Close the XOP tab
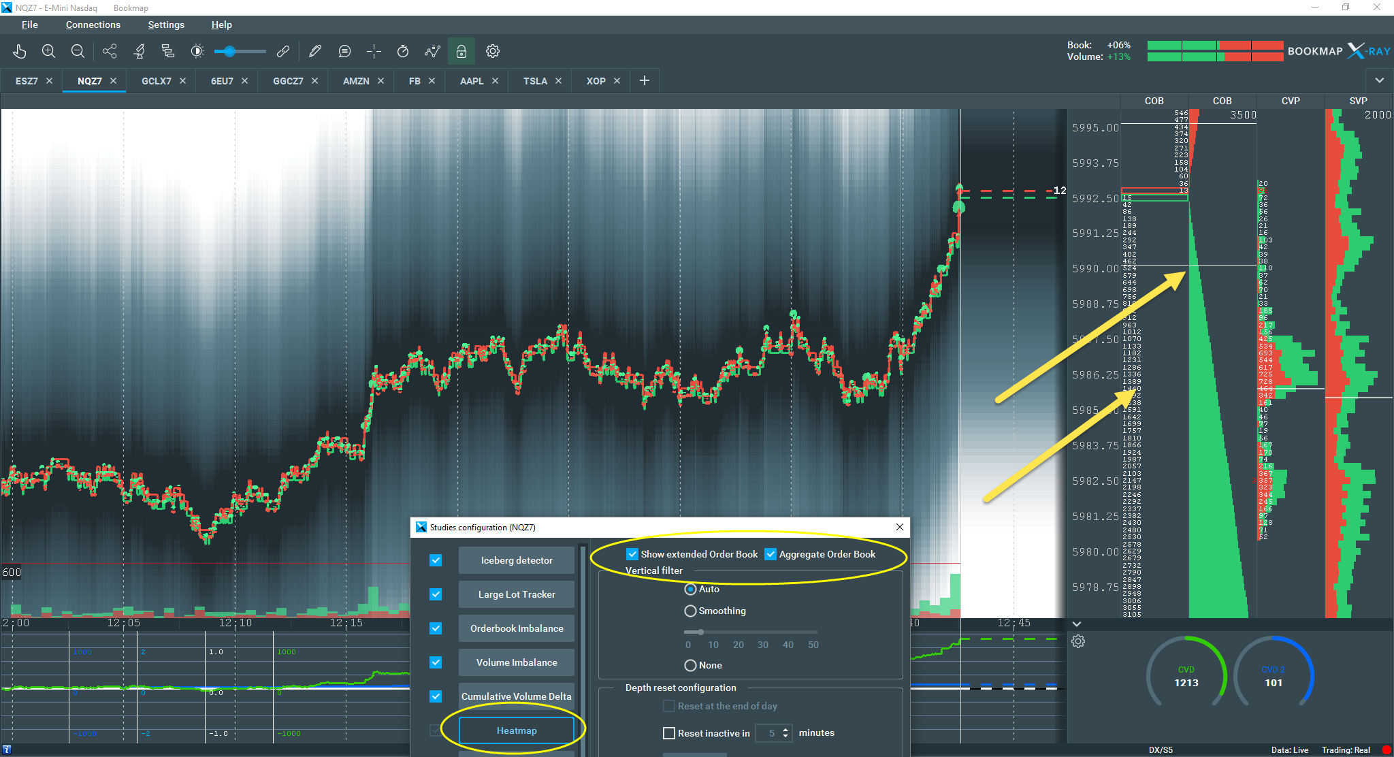This screenshot has height=757, width=1394. pos(617,80)
